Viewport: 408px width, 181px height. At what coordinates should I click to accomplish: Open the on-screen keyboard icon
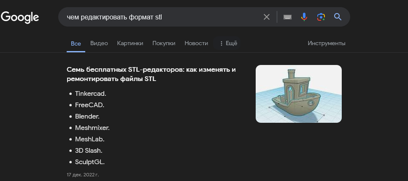pyautogui.click(x=287, y=17)
